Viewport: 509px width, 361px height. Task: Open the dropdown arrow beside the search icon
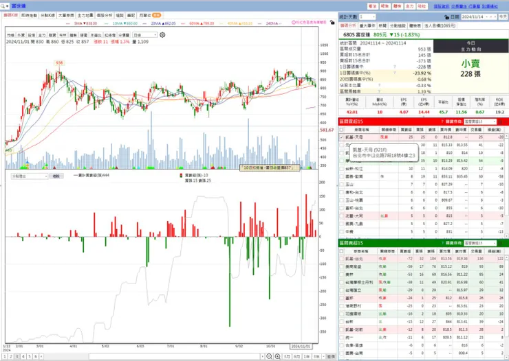point(7,5)
